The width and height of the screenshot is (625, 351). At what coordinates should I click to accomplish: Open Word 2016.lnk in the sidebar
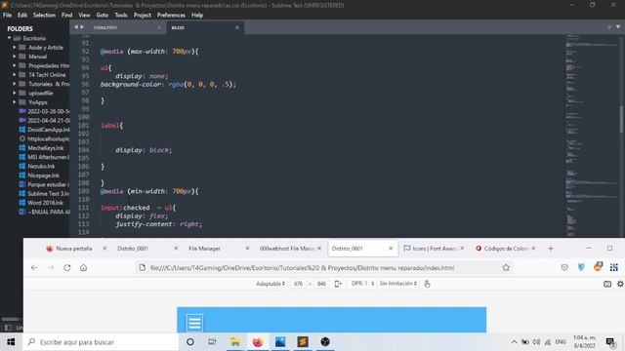pos(46,203)
